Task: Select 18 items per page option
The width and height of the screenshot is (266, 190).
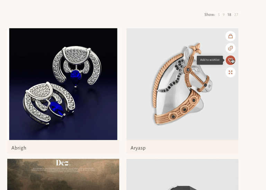Action: click(229, 15)
